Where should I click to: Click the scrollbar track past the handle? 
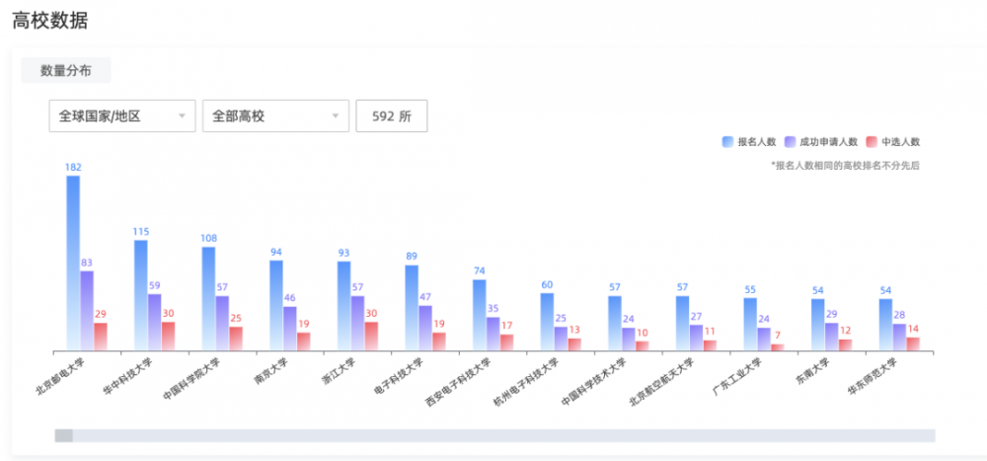(503, 435)
